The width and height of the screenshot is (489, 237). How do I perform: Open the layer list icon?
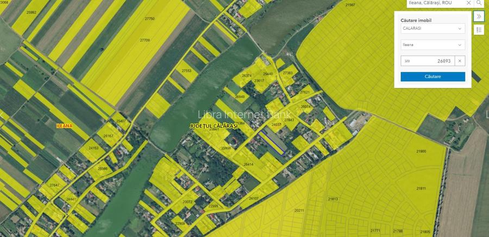pos(479,30)
